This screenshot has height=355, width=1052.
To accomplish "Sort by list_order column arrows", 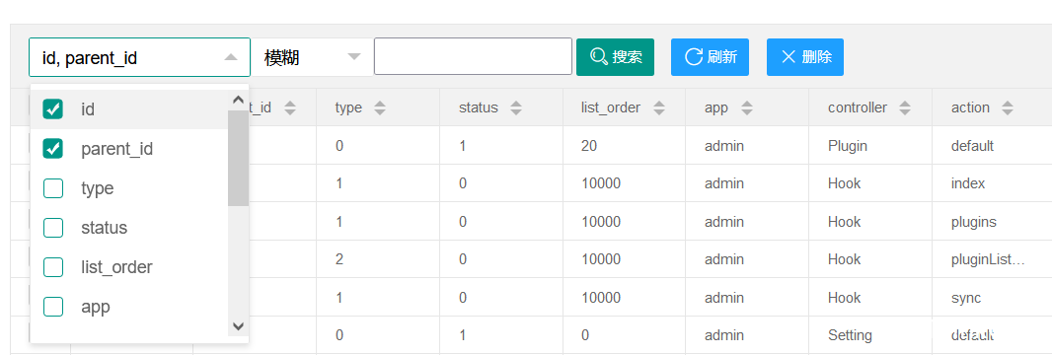I will (659, 107).
